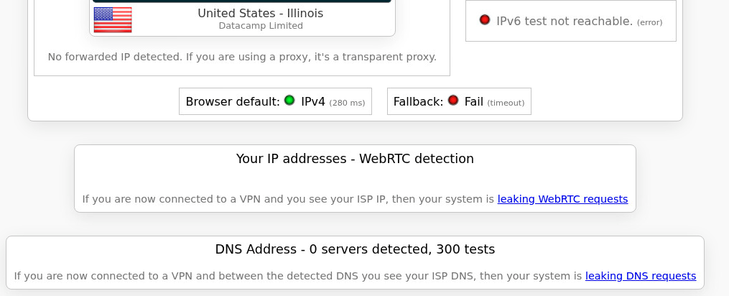The height and width of the screenshot is (296, 729).
Task: Open the leaking WebRTC requests link
Action: pyautogui.click(x=562, y=199)
